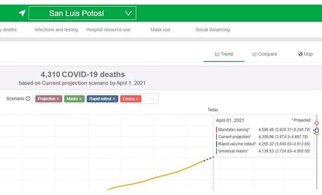This screenshot has width=322, height=195.
Task: Remove the Easing scenario tag
Action: point(137,99)
